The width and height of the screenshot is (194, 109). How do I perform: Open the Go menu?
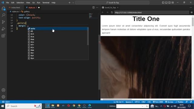[x=34, y=3]
